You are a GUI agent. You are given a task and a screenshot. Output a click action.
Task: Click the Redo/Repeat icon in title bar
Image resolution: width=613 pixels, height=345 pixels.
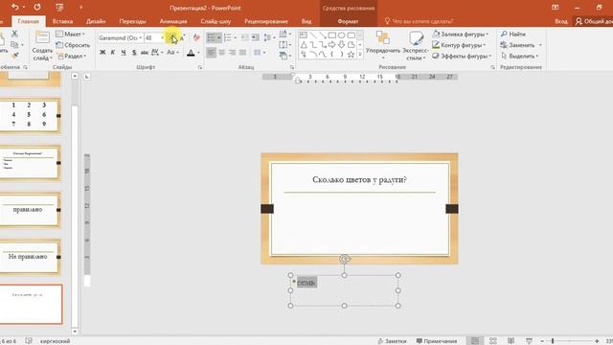click(37, 7)
